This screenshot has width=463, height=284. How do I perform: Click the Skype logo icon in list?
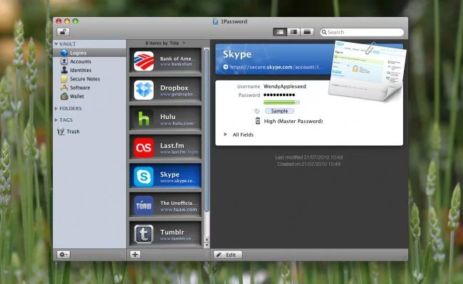144,177
